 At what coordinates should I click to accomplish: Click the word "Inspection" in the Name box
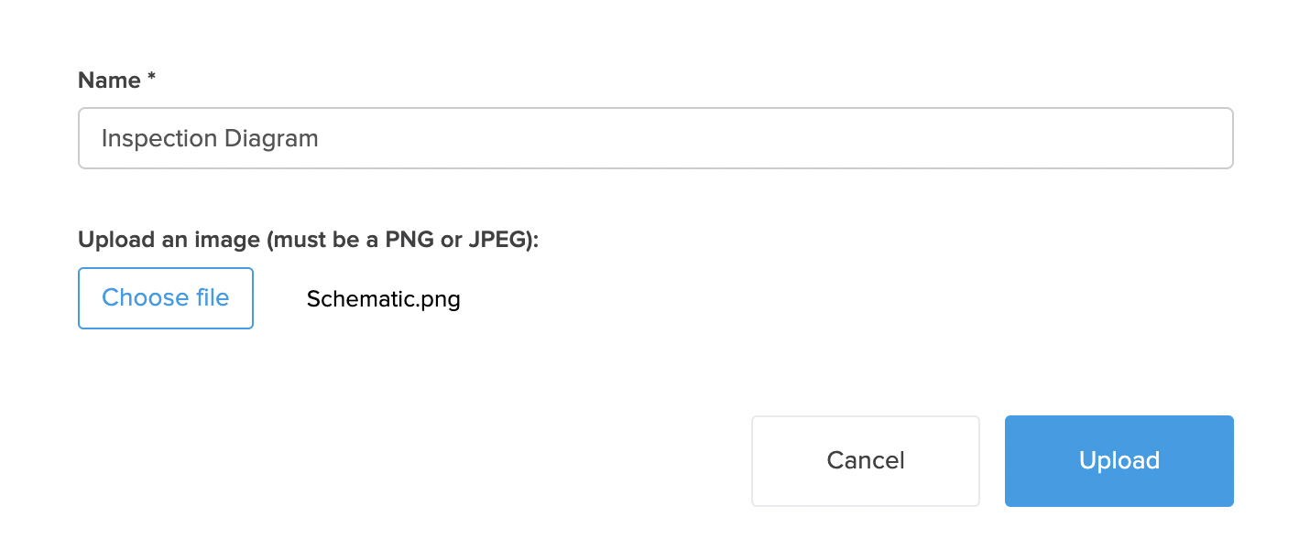pyautogui.click(x=147, y=139)
